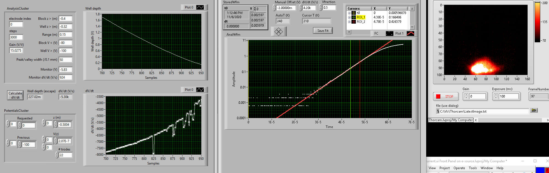549x173 pixels.
Task: Expand the ROI_2 cursor tree item
Action: point(349,22)
